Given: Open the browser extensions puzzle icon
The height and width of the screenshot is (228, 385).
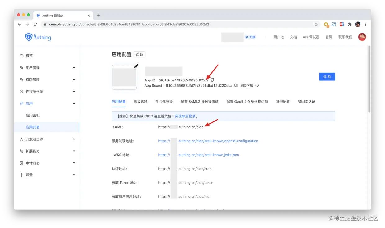Looking at the screenshot, I should pyautogui.click(x=350, y=24).
